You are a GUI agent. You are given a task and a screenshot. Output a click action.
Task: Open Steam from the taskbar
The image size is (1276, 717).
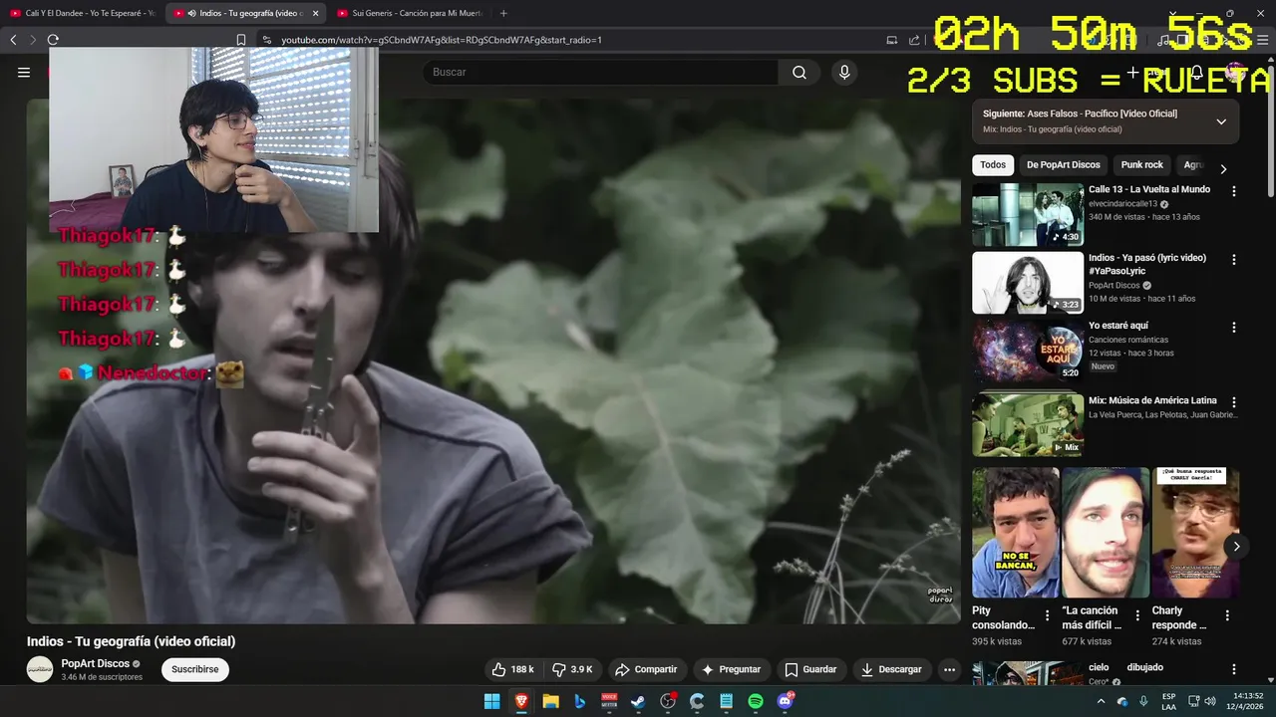tap(638, 701)
